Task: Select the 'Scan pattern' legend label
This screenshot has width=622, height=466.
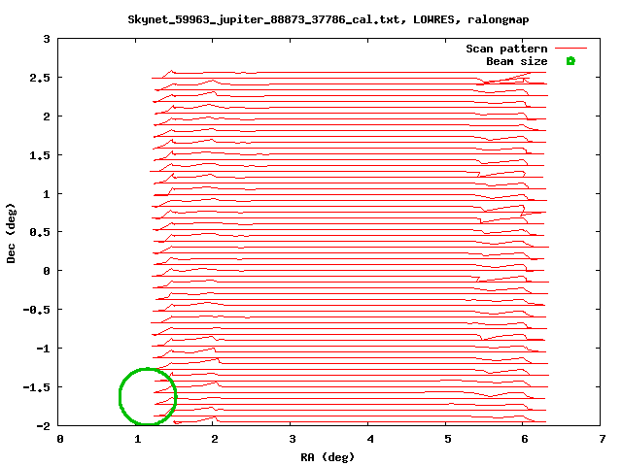Action: point(506,49)
